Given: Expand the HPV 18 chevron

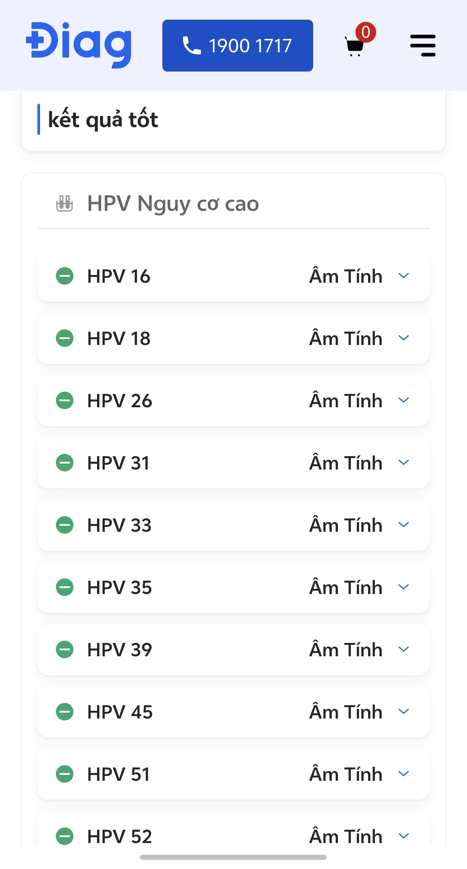Looking at the screenshot, I should (x=403, y=338).
